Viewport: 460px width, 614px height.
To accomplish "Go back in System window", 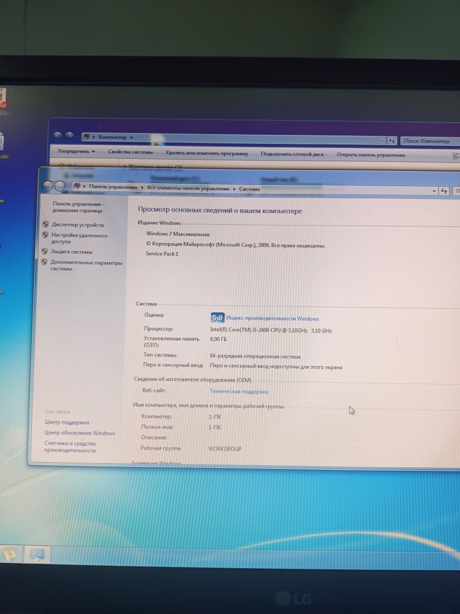I will coord(47,186).
